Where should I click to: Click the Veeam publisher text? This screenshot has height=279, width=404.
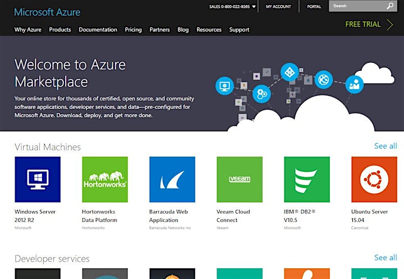(222, 228)
